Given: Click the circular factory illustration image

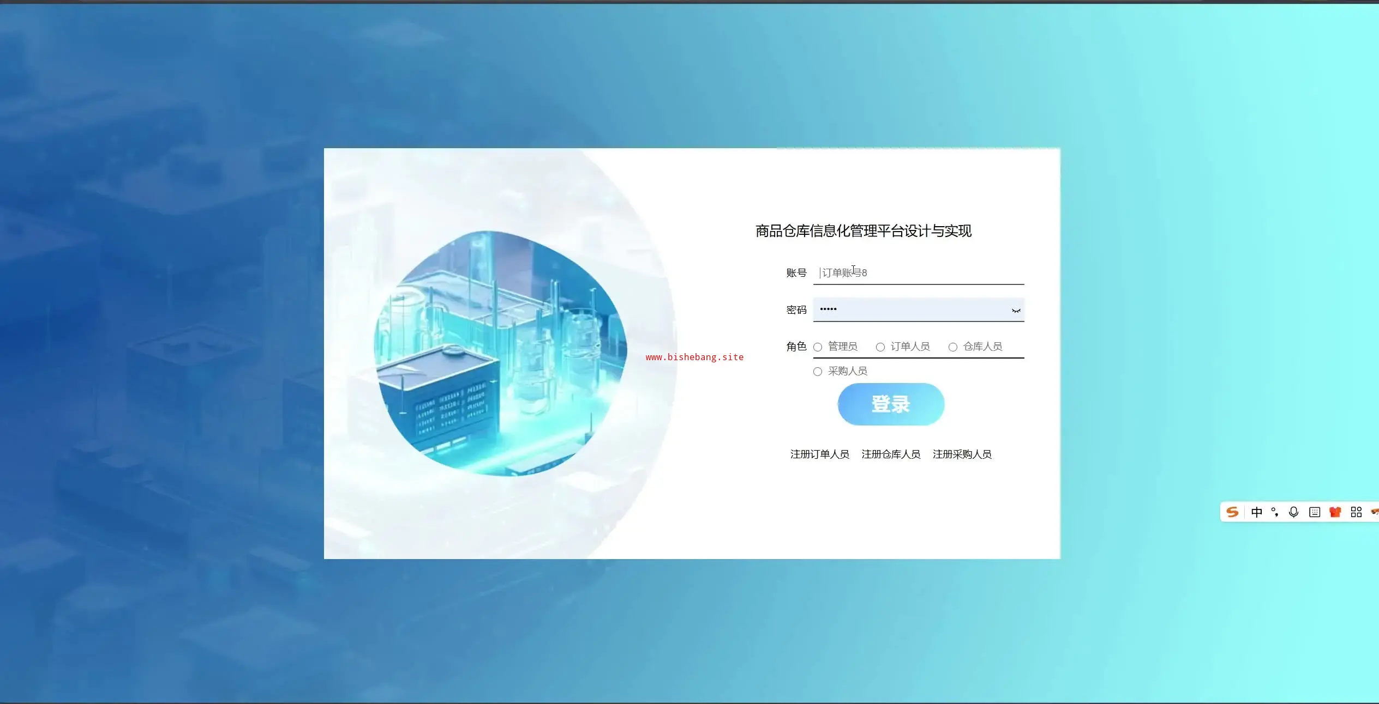Looking at the screenshot, I should coord(500,353).
